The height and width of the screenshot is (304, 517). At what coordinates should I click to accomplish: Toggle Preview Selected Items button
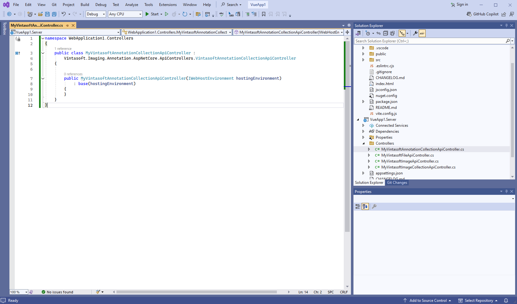pyautogui.click(x=422, y=33)
